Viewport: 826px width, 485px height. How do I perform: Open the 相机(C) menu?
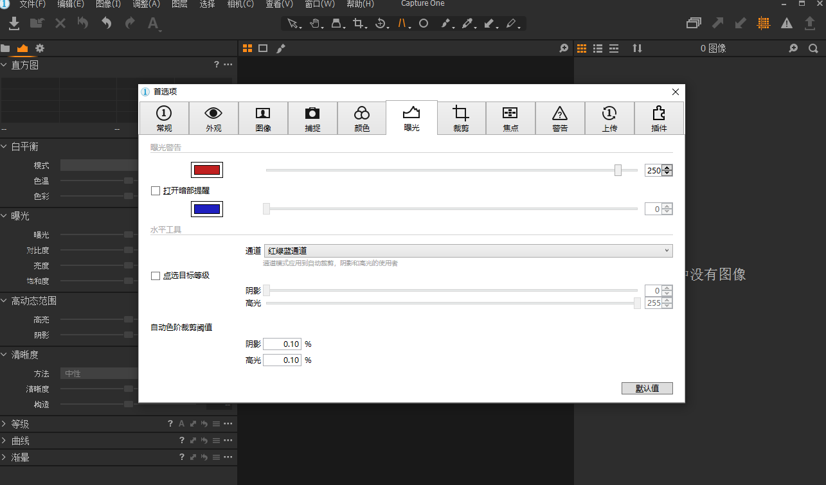(240, 4)
